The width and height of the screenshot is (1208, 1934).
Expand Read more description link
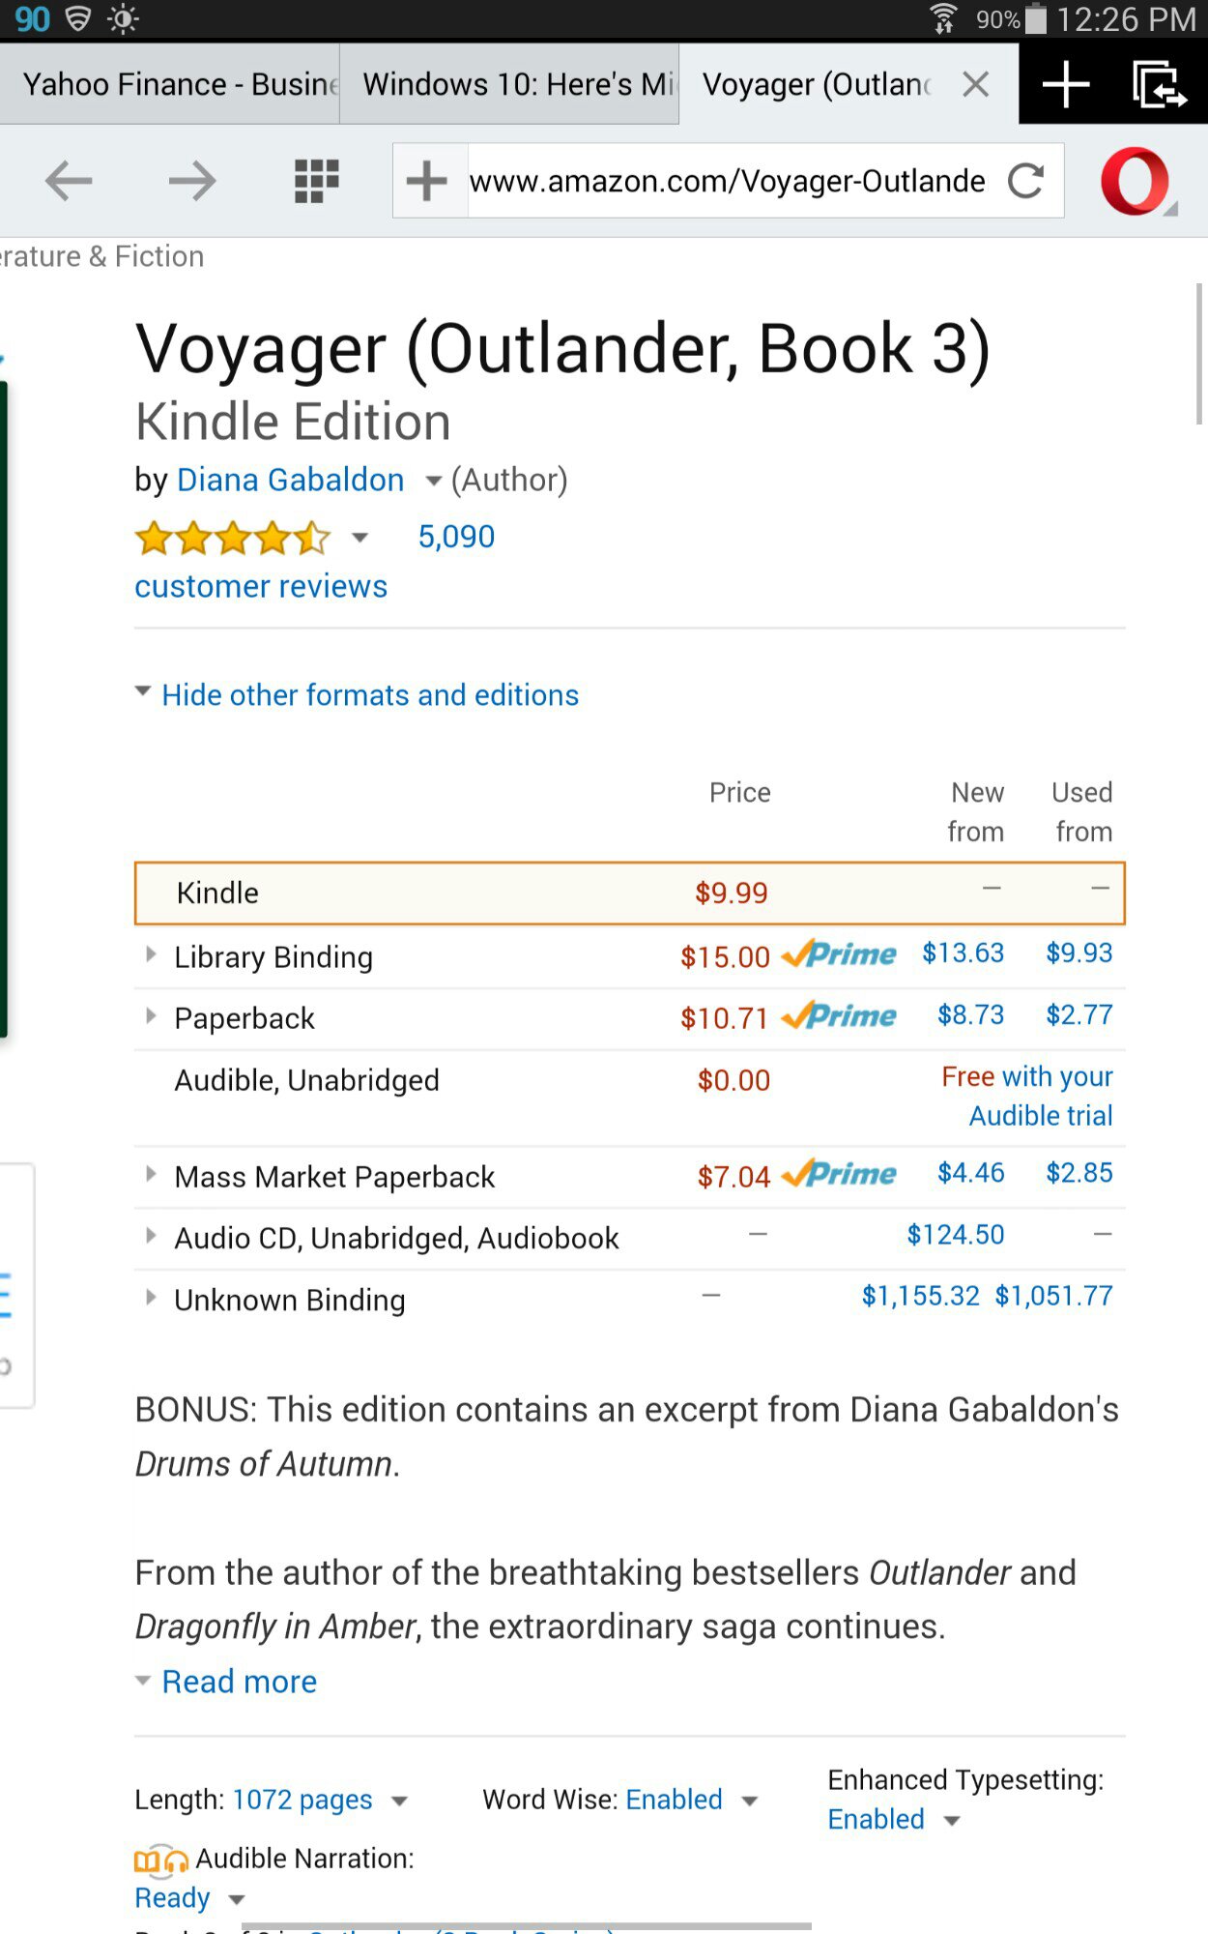point(239,1682)
